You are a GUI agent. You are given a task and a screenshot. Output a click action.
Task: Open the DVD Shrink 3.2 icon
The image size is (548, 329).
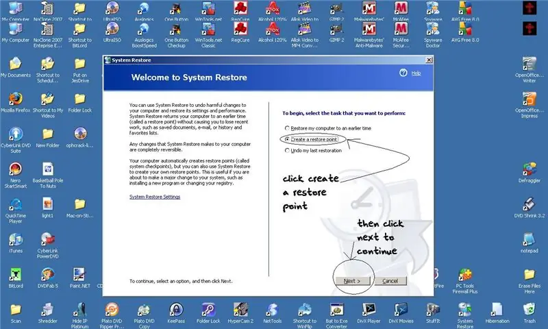[529, 205]
